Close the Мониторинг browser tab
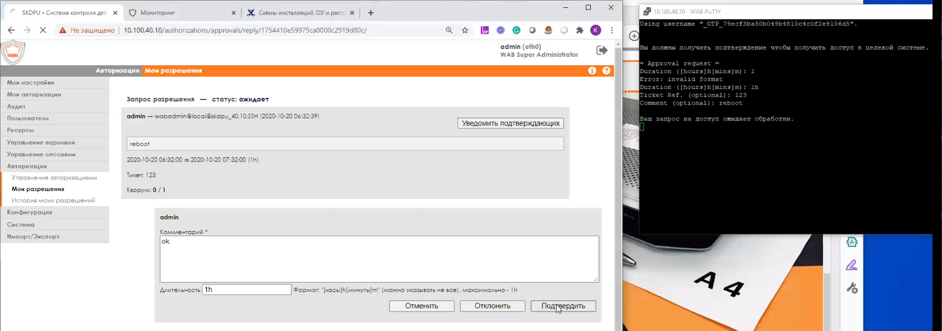Image resolution: width=942 pixels, height=331 pixels. tap(234, 13)
